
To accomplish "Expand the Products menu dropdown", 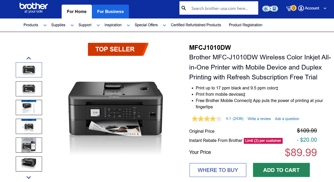I will pyautogui.click(x=45, y=25).
